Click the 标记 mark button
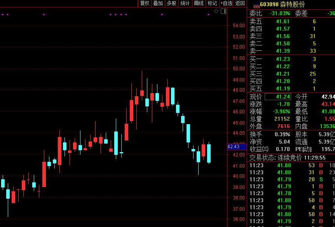This screenshot has height=227, width=335. (x=212, y=3)
